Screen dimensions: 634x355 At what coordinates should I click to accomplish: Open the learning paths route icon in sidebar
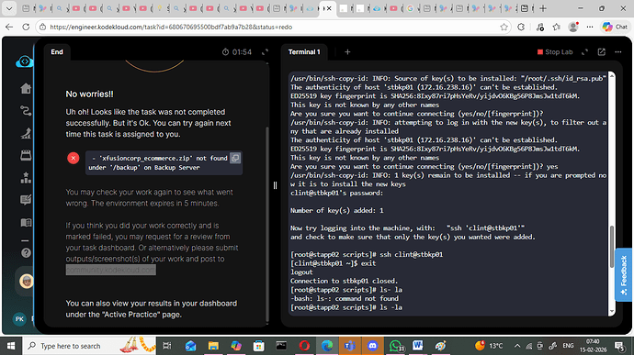click(26, 110)
